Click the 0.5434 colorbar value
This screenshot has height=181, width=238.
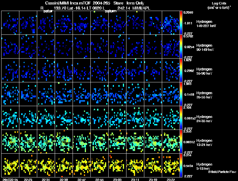coord(188,166)
